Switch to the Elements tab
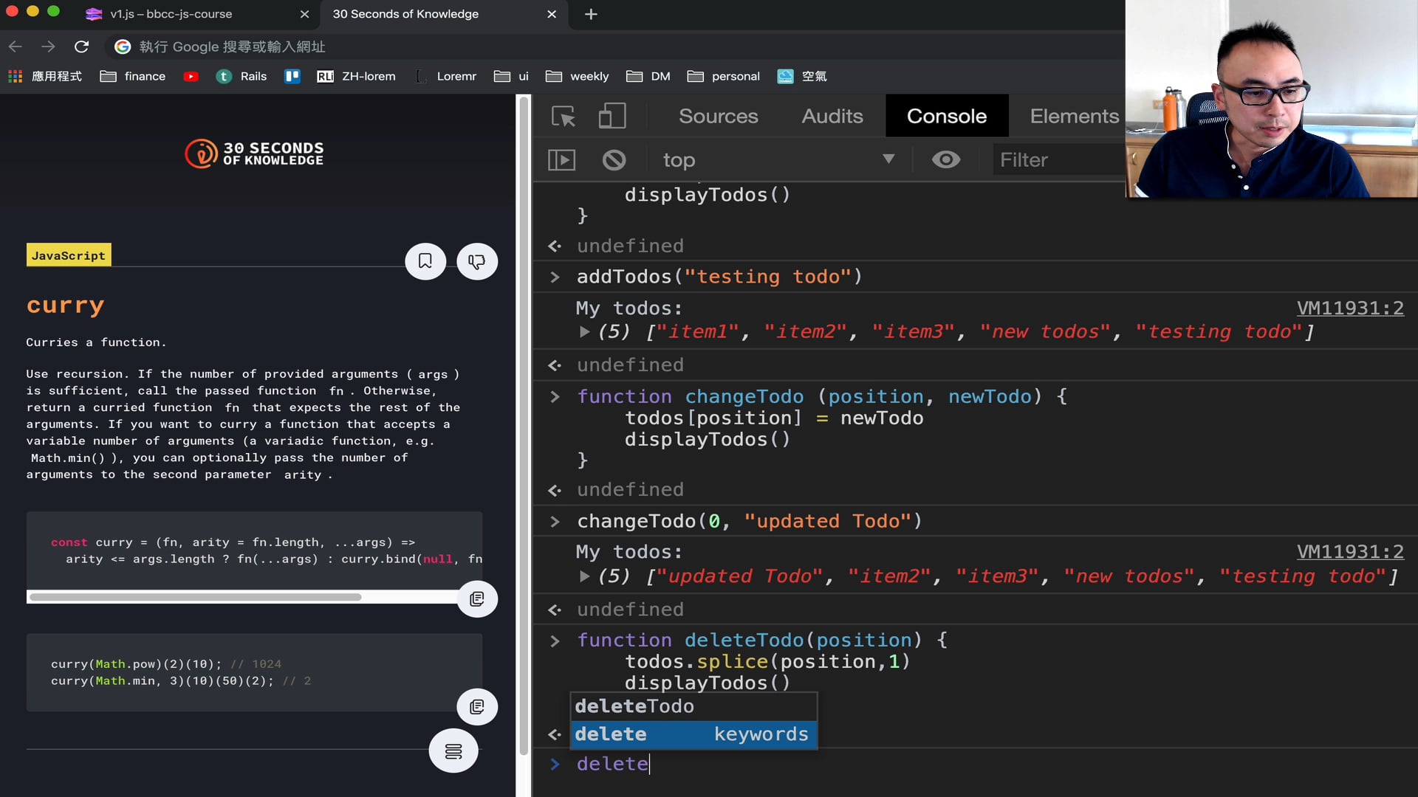The width and height of the screenshot is (1418, 797). click(1074, 117)
